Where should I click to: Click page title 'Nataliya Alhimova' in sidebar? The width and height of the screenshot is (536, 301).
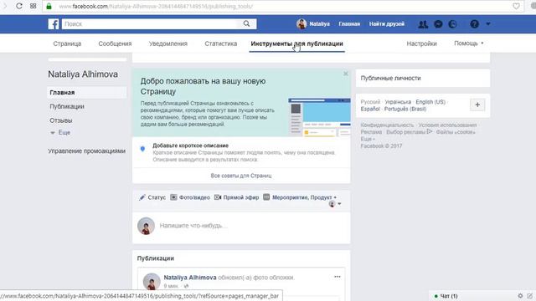pyautogui.click(x=83, y=74)
